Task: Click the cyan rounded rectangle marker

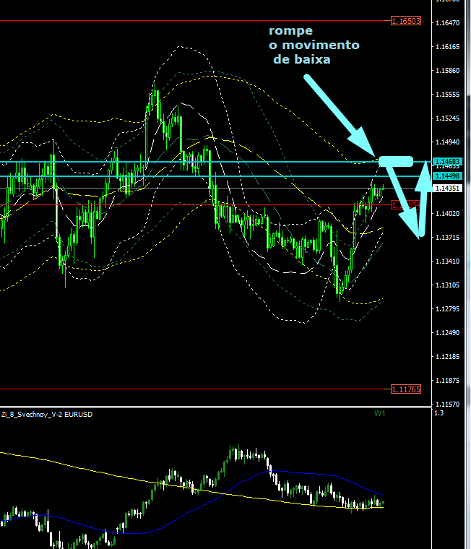Action: 395,160
